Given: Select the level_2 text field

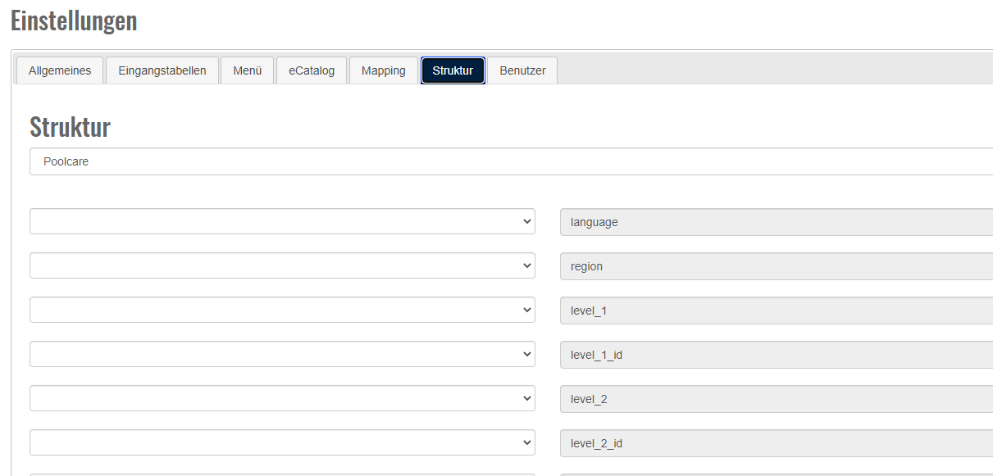Looking at the screenshot, I should pyautogui.click(x=775, y=399).
